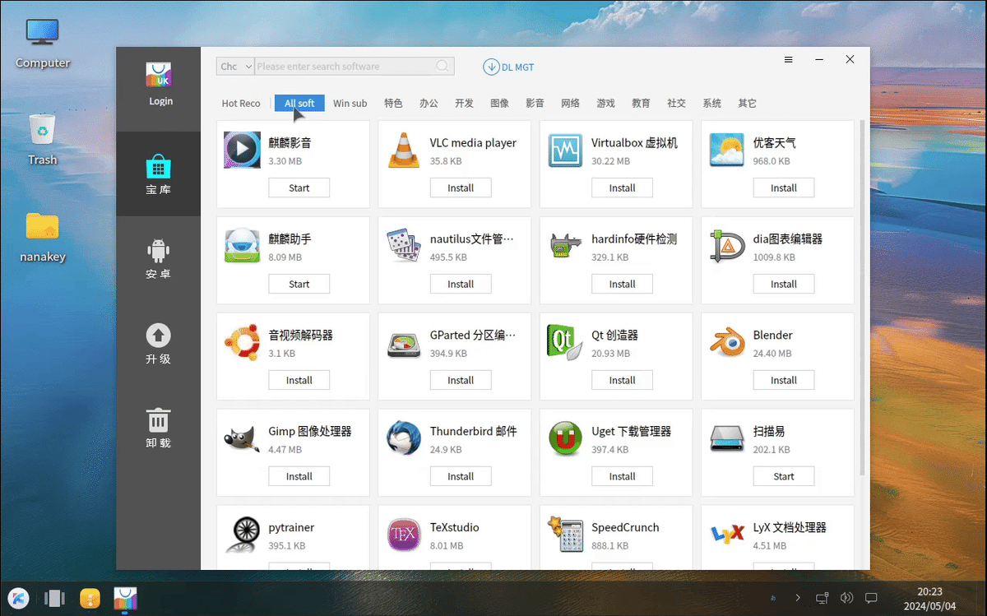Screen dimensions: 987x616
Task: Expand the Chc search language dropdown
Action: [x=235, y=67]
